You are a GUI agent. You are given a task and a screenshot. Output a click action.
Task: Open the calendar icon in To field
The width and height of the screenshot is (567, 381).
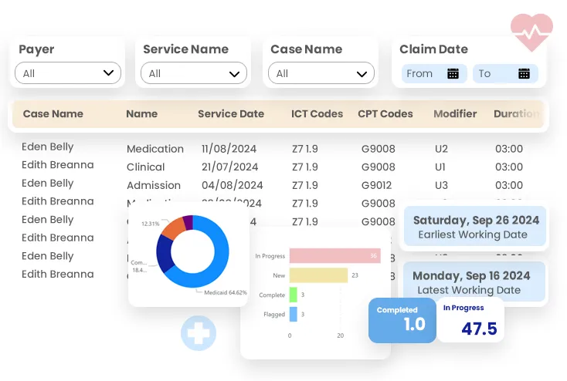click(524, 74)
